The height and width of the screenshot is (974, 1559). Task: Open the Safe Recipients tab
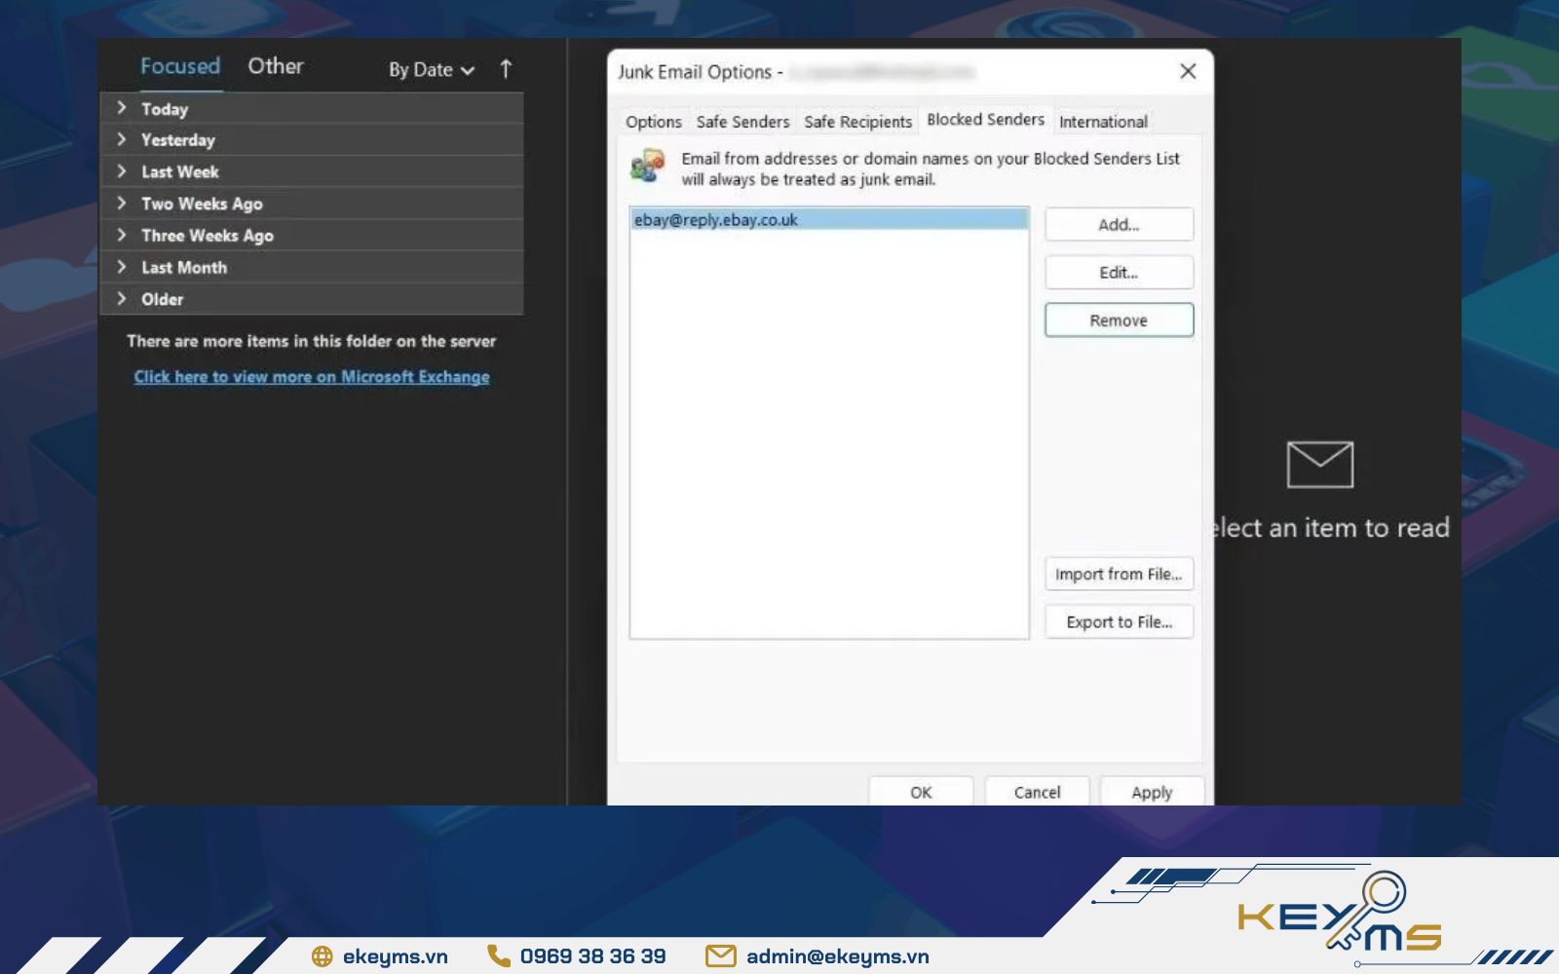857,122
